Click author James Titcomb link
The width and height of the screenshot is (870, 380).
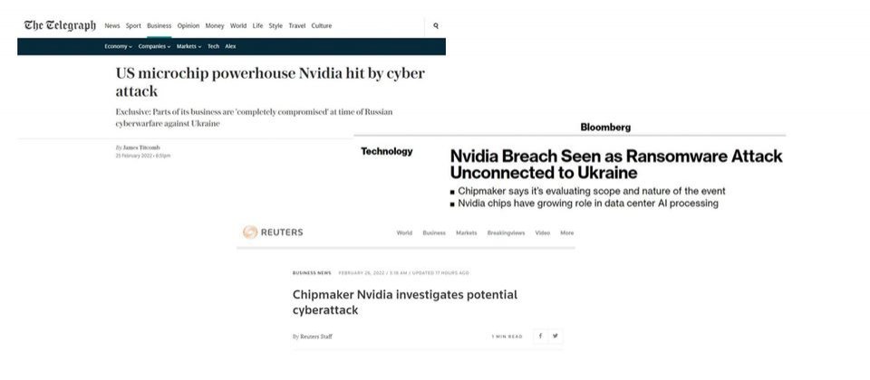point(141,147)
